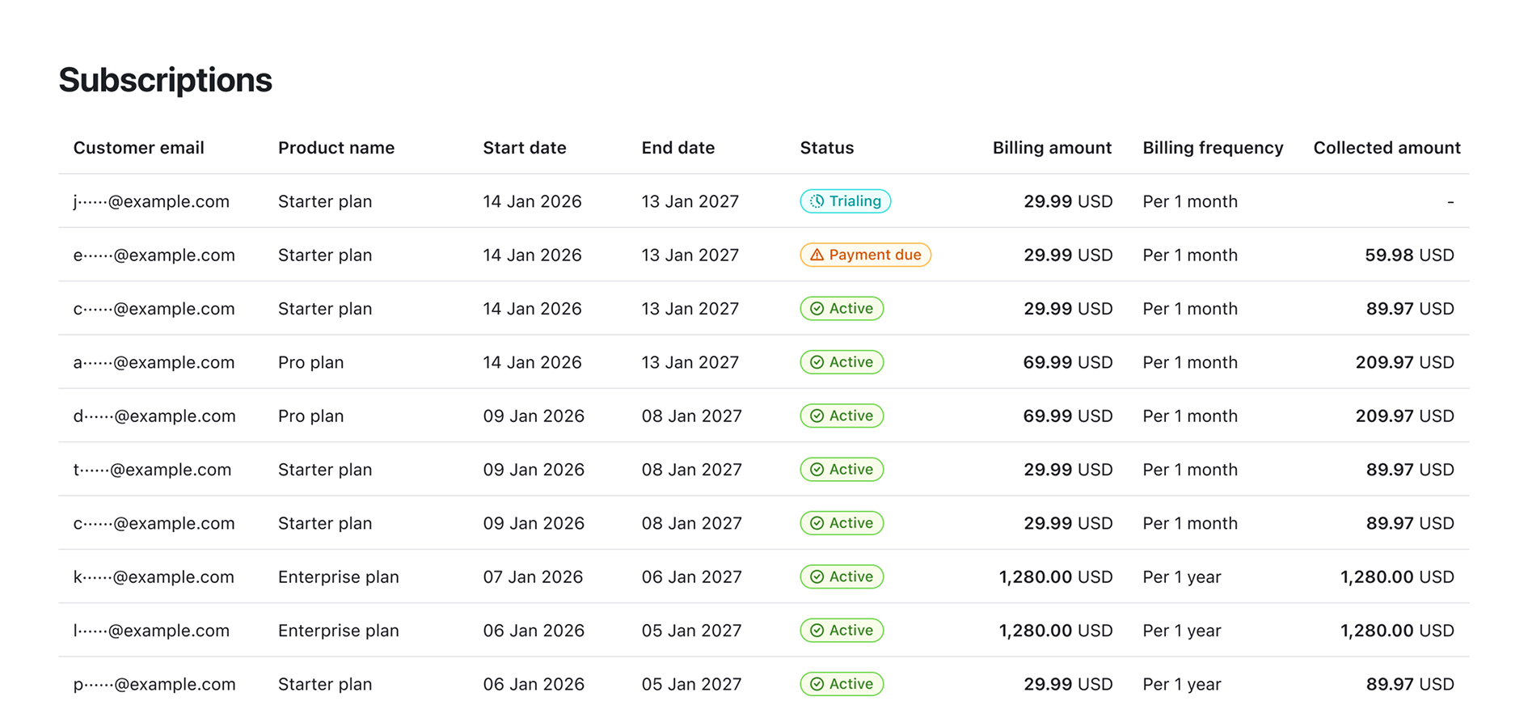Click c······@example.com in the 14 Jan 2026 row
Screen dimensions: 1528x705
tap(154, 309)
